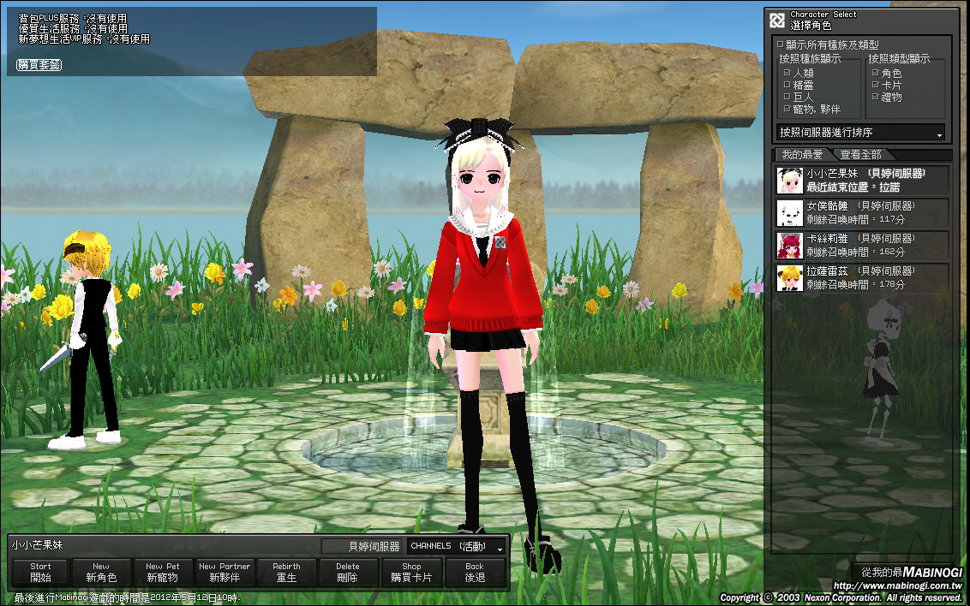Click the 小小芒果妹 character portrait
This screenshot has width=970, height=606.
coord(789,180)
